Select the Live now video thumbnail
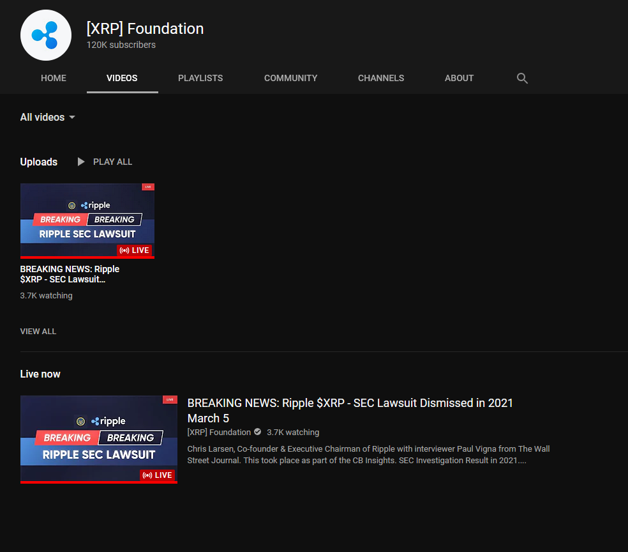 (99, 440)
